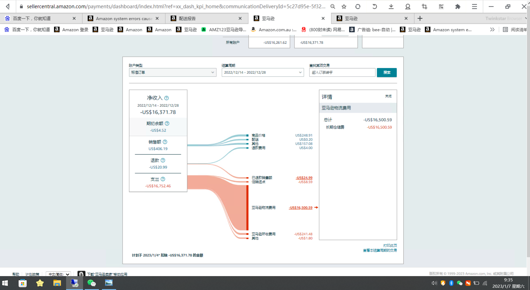Close the 详情 panel with 关闭
Image resolution: width=530 pixels, height=290 pixels.
pyautogui.click(x=388, y=96)
